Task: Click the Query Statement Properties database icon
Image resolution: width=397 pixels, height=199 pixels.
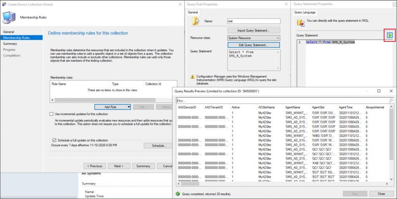Action: [300, 22]
